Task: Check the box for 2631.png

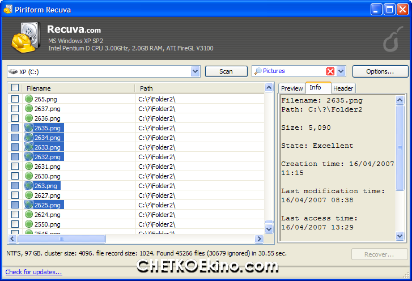Action: click(x=15, y=166)
